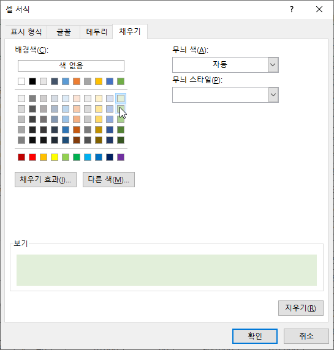
Task: Expand the 무늬 색 dropdown arrow
Action: click(273, 65)
